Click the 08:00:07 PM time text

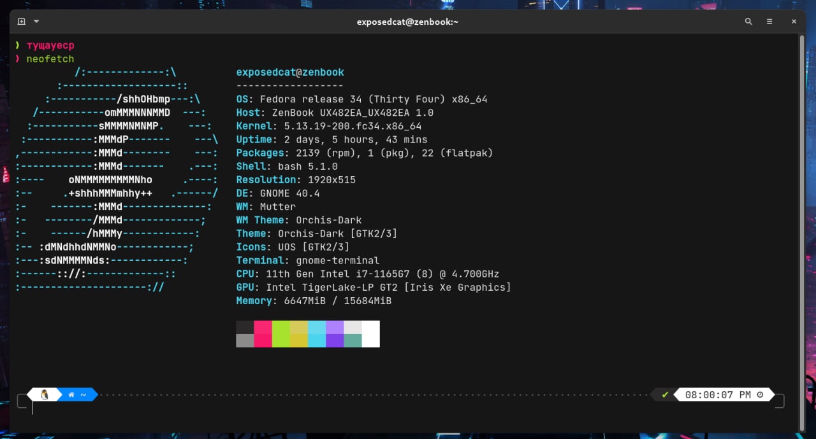pos(718,394)
